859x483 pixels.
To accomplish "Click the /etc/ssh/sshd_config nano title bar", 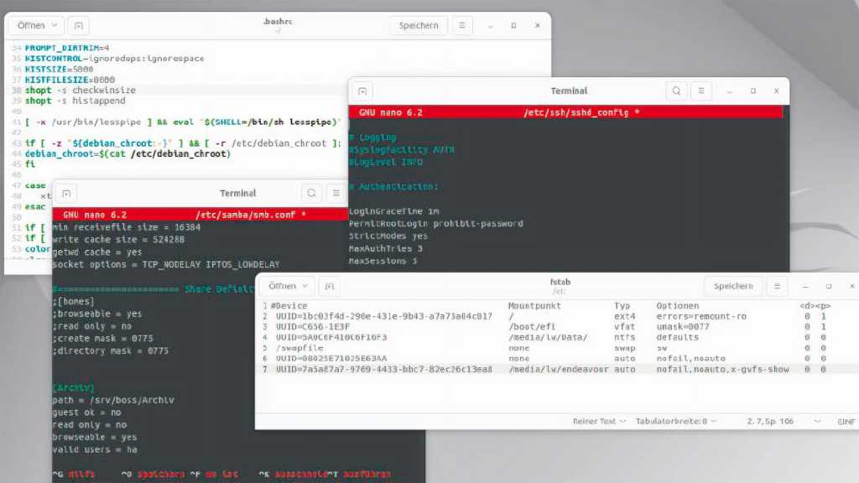I will pos(566,112).
